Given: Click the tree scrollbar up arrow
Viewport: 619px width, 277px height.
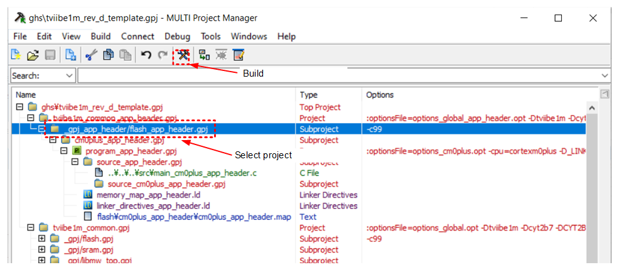Looking at the screenshot, I should (x=591, y=107).
